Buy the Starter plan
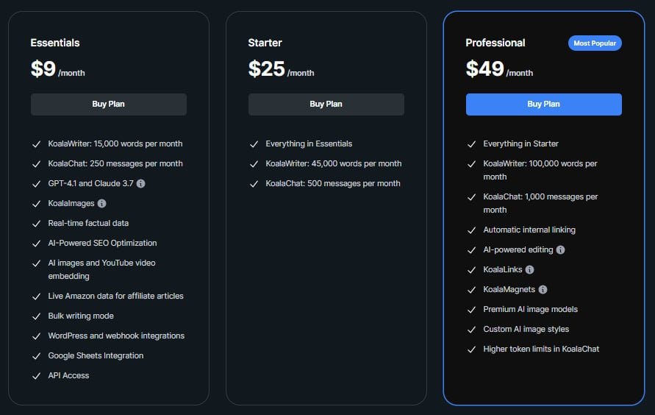The height and width of the screenshot is (415, 655). (326, 104)
